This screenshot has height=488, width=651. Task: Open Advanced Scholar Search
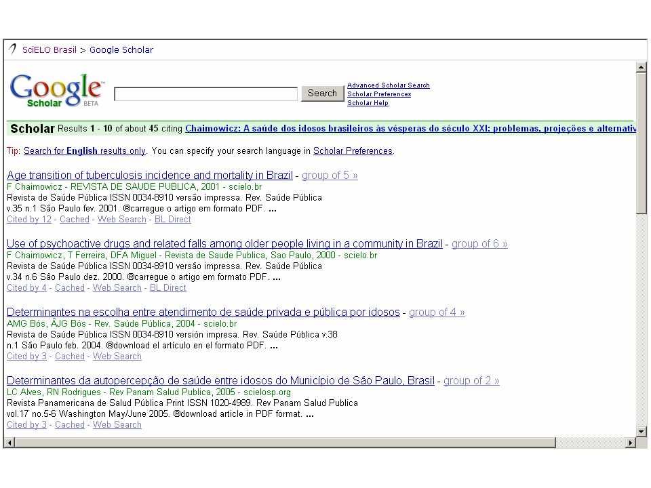[x=388, y=85]
